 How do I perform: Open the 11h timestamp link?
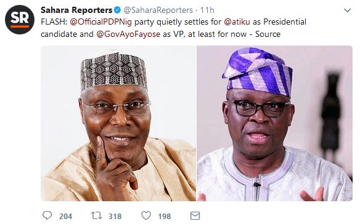(207, 10)
